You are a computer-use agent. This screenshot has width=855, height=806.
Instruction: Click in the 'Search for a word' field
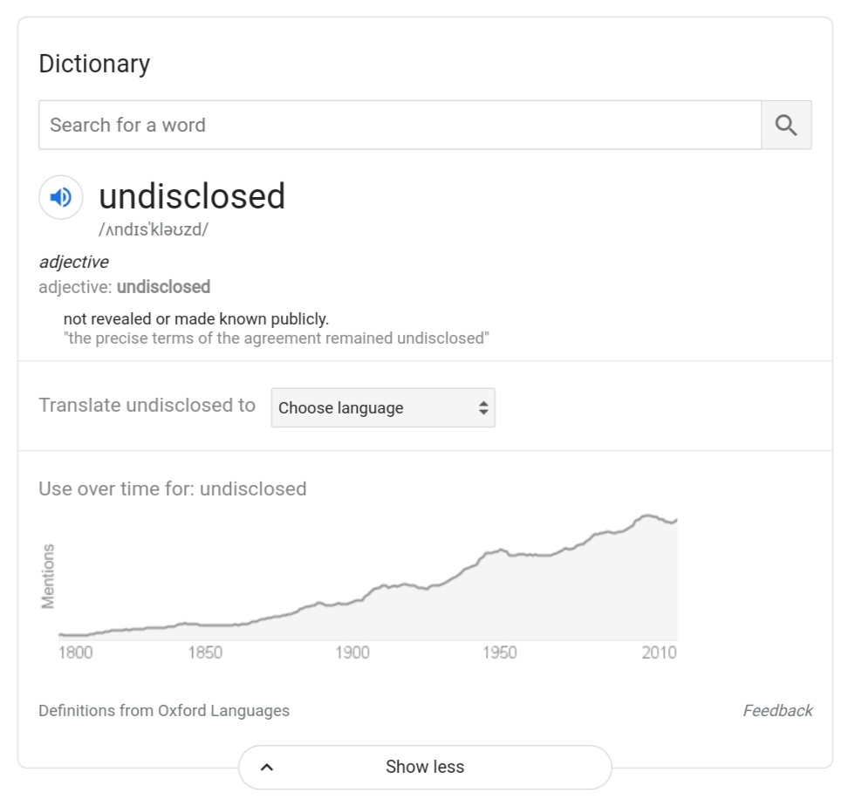coord(400,125)
